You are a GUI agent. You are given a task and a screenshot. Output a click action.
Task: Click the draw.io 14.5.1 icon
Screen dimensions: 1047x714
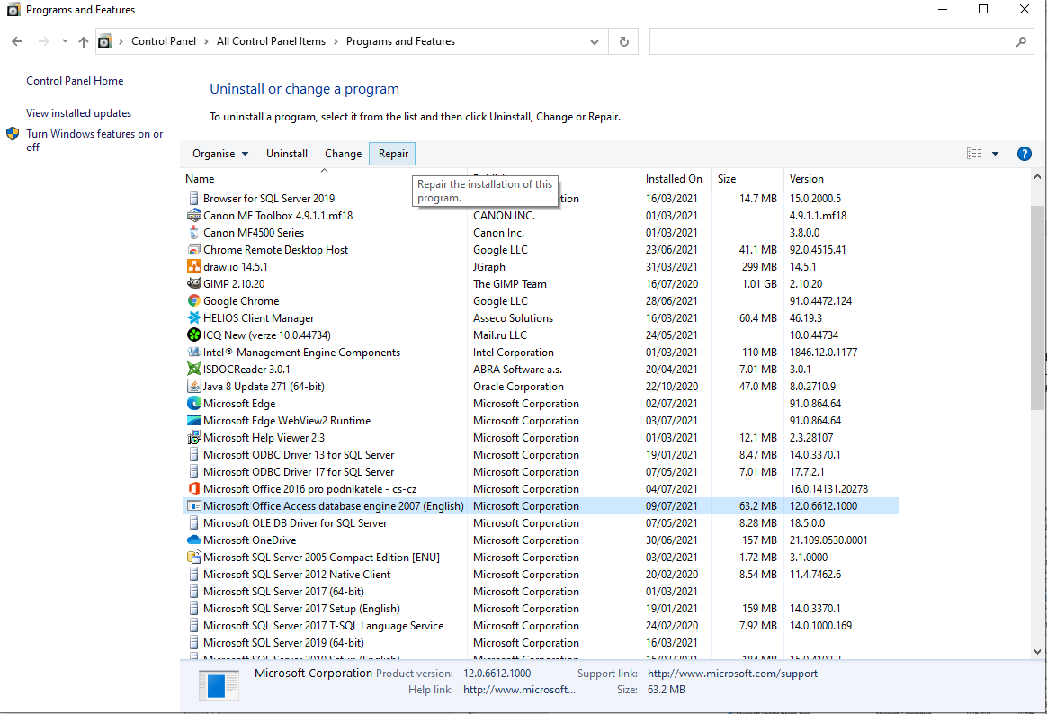(193, 267)
